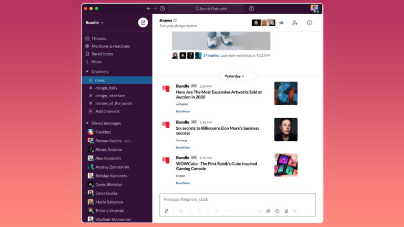Open the emoji picker icon
Image resolution: width=404 pixels, height=227 pixels.
click(x=277, y=211)
